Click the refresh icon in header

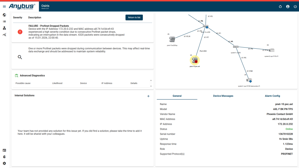tap(280, 7)
